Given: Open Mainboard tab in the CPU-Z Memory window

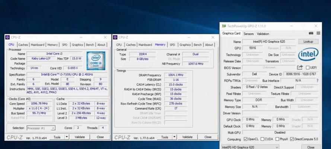Looking at the screenshot, I should click(x=145, y=45).
